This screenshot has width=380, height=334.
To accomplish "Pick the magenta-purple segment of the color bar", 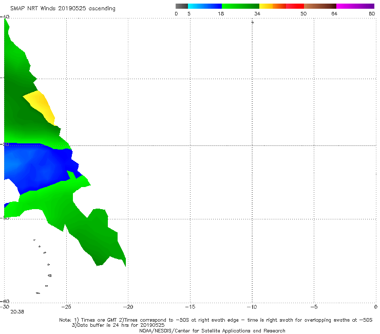I will click(355, 6).
